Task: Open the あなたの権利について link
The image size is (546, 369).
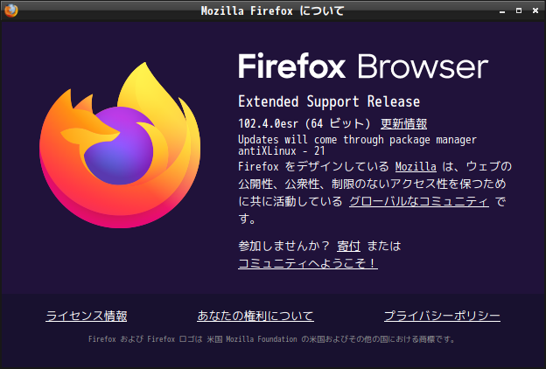Action: click(255, 316)
